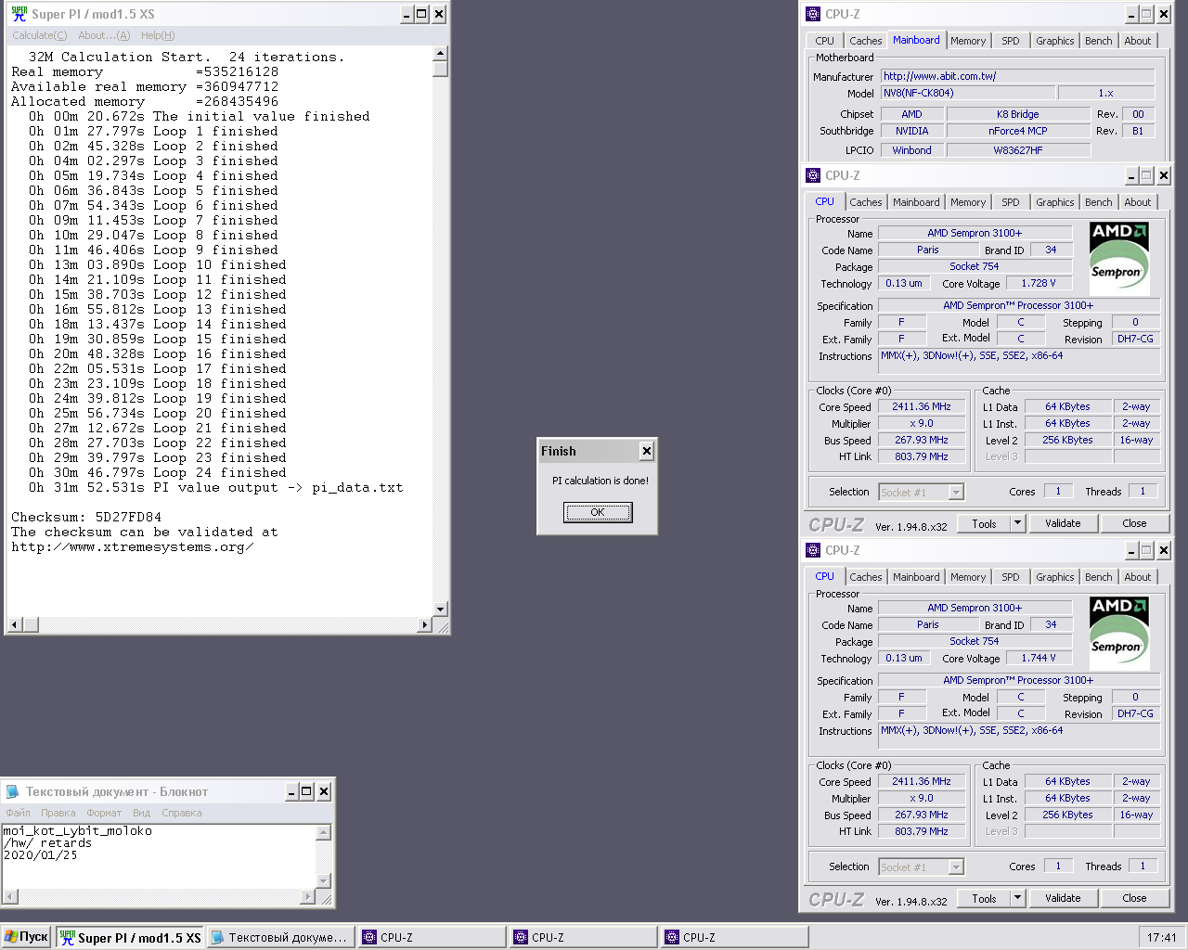Open Graphics tab in bottom CPU-Z window
The width and height of the screenshot is (1188, 950).
pyautogui.click(x=1055, y=577)
